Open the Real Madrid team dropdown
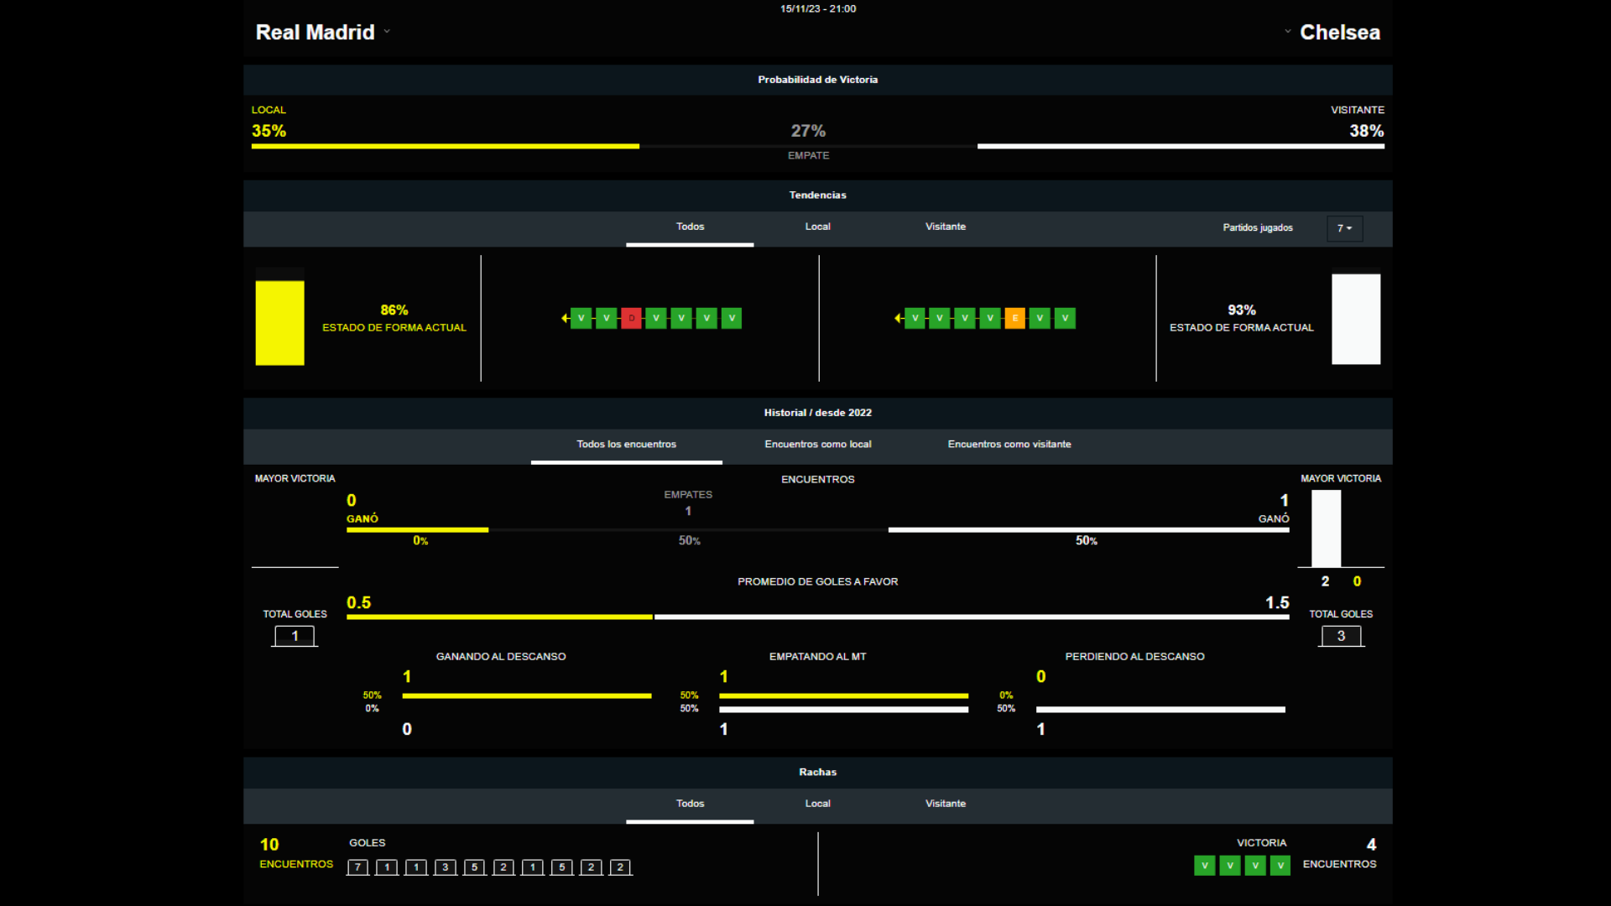 tap(387, 32)
